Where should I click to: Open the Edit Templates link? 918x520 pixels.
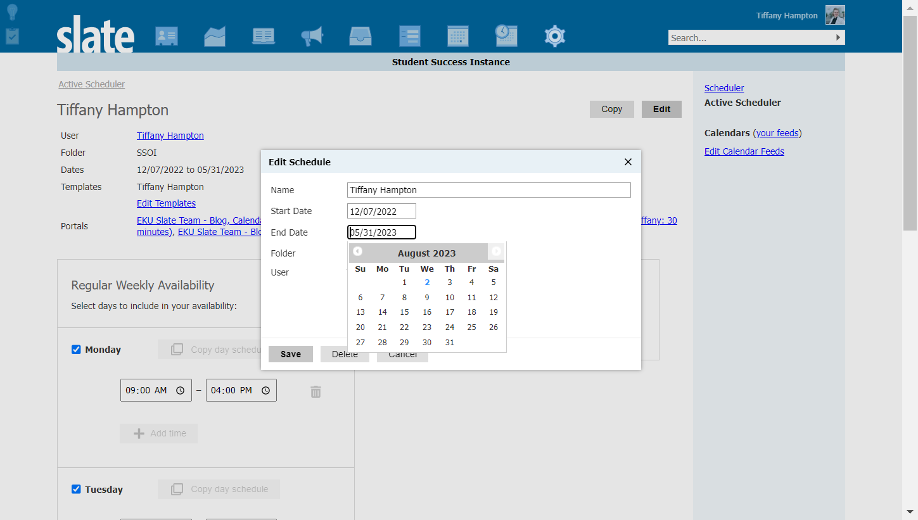pos(166,203)
